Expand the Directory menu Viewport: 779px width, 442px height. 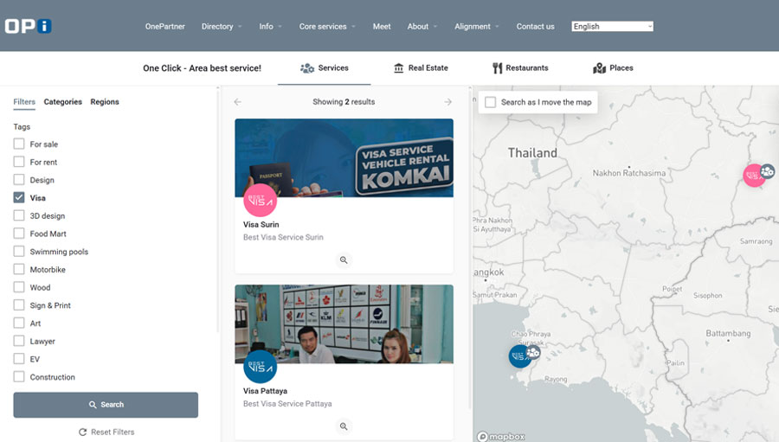point(222,26)
